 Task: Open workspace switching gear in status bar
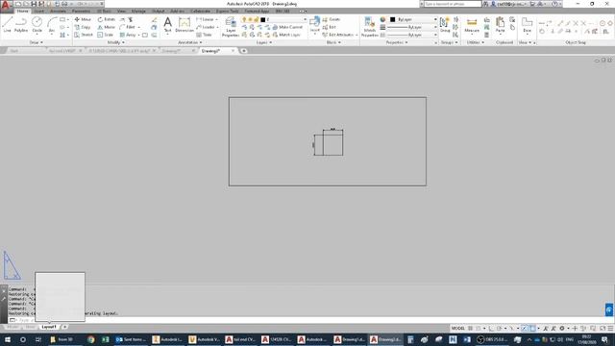tap(561, 328)
